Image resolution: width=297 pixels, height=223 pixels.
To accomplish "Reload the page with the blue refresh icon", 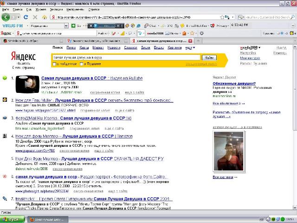I will coord(26,17).
